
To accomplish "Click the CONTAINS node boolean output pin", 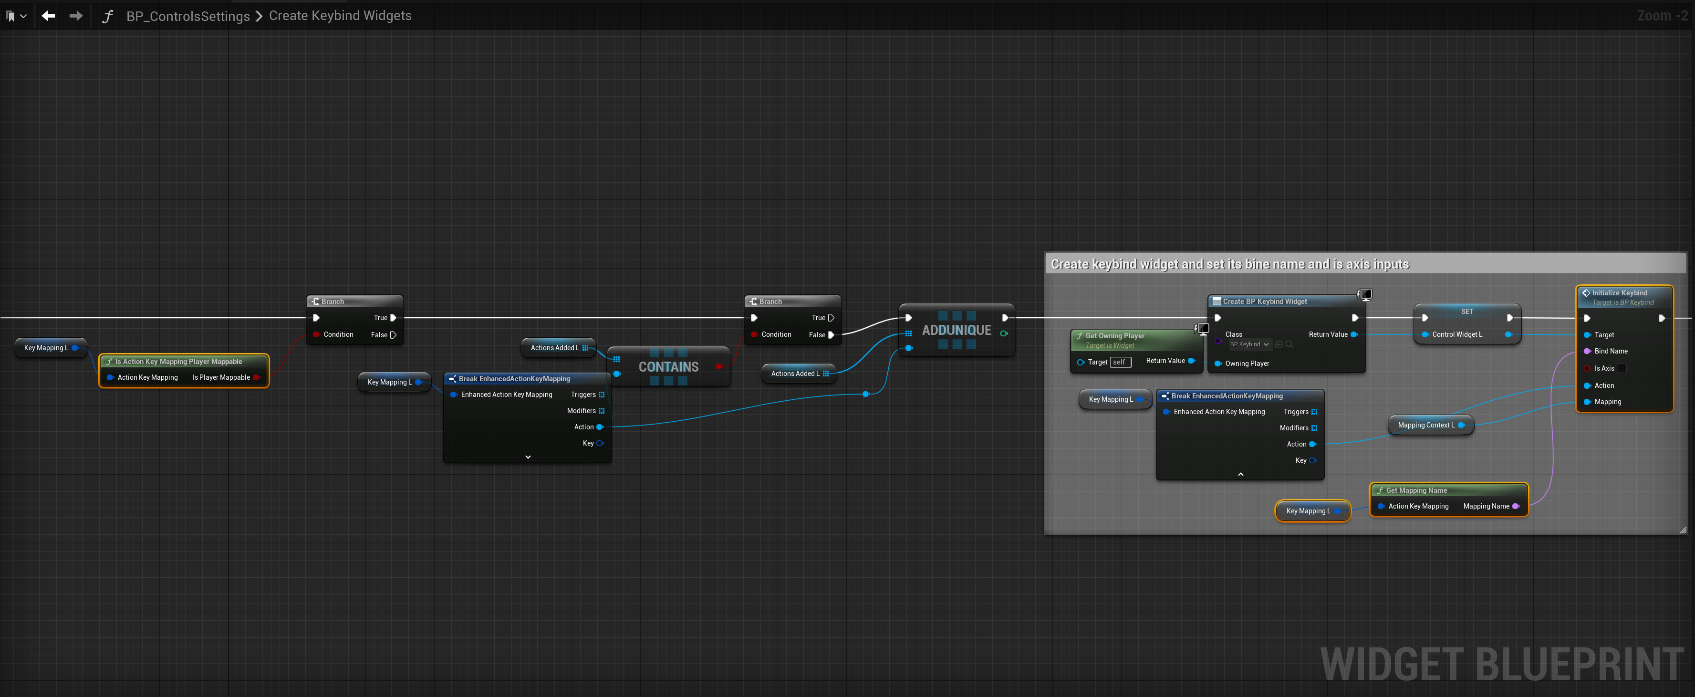I will pos(718,366).
